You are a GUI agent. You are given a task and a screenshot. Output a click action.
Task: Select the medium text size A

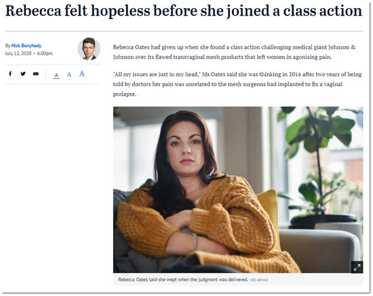(69, 75)
